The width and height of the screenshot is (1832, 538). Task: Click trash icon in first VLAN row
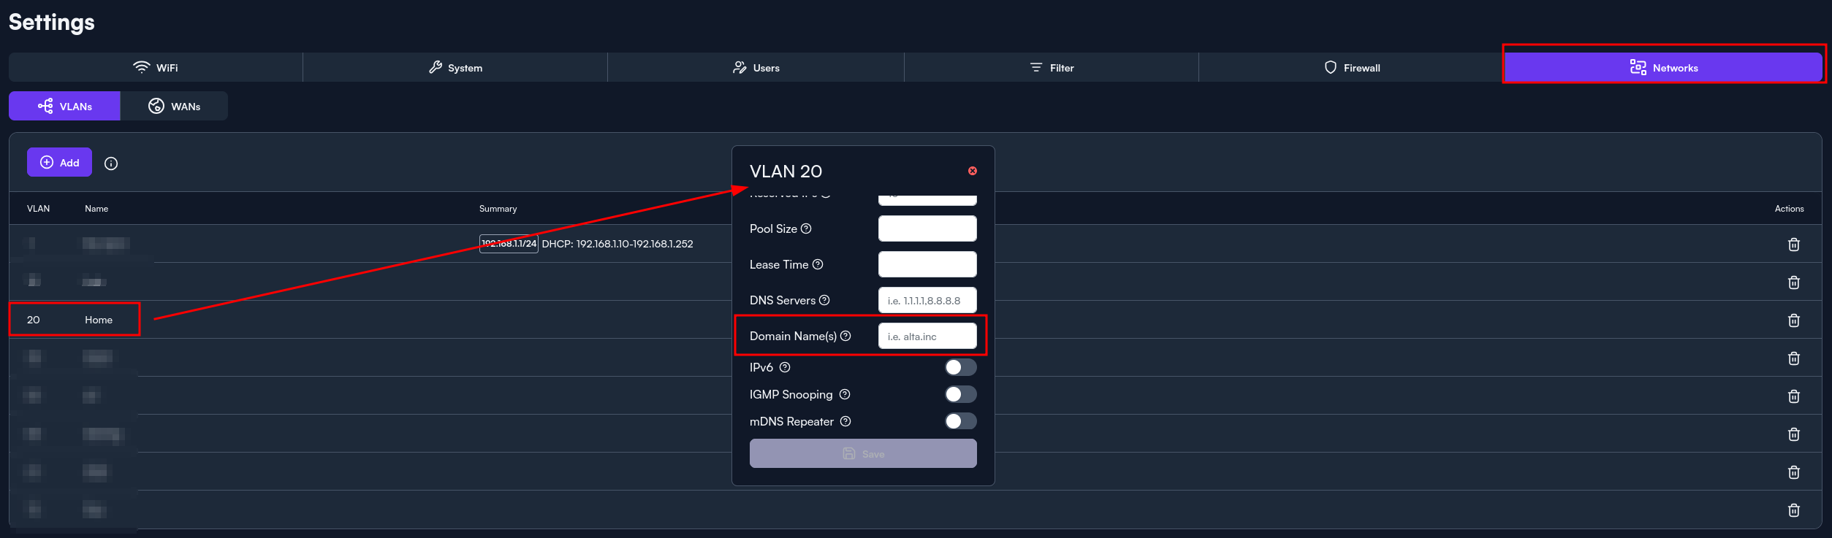(1793, 245)
